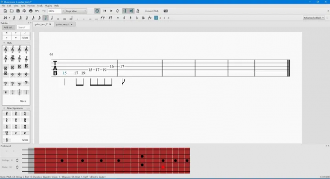Viewport: 330px width, 179px height.
Task: Choose cut time signature
Action: 25,133
